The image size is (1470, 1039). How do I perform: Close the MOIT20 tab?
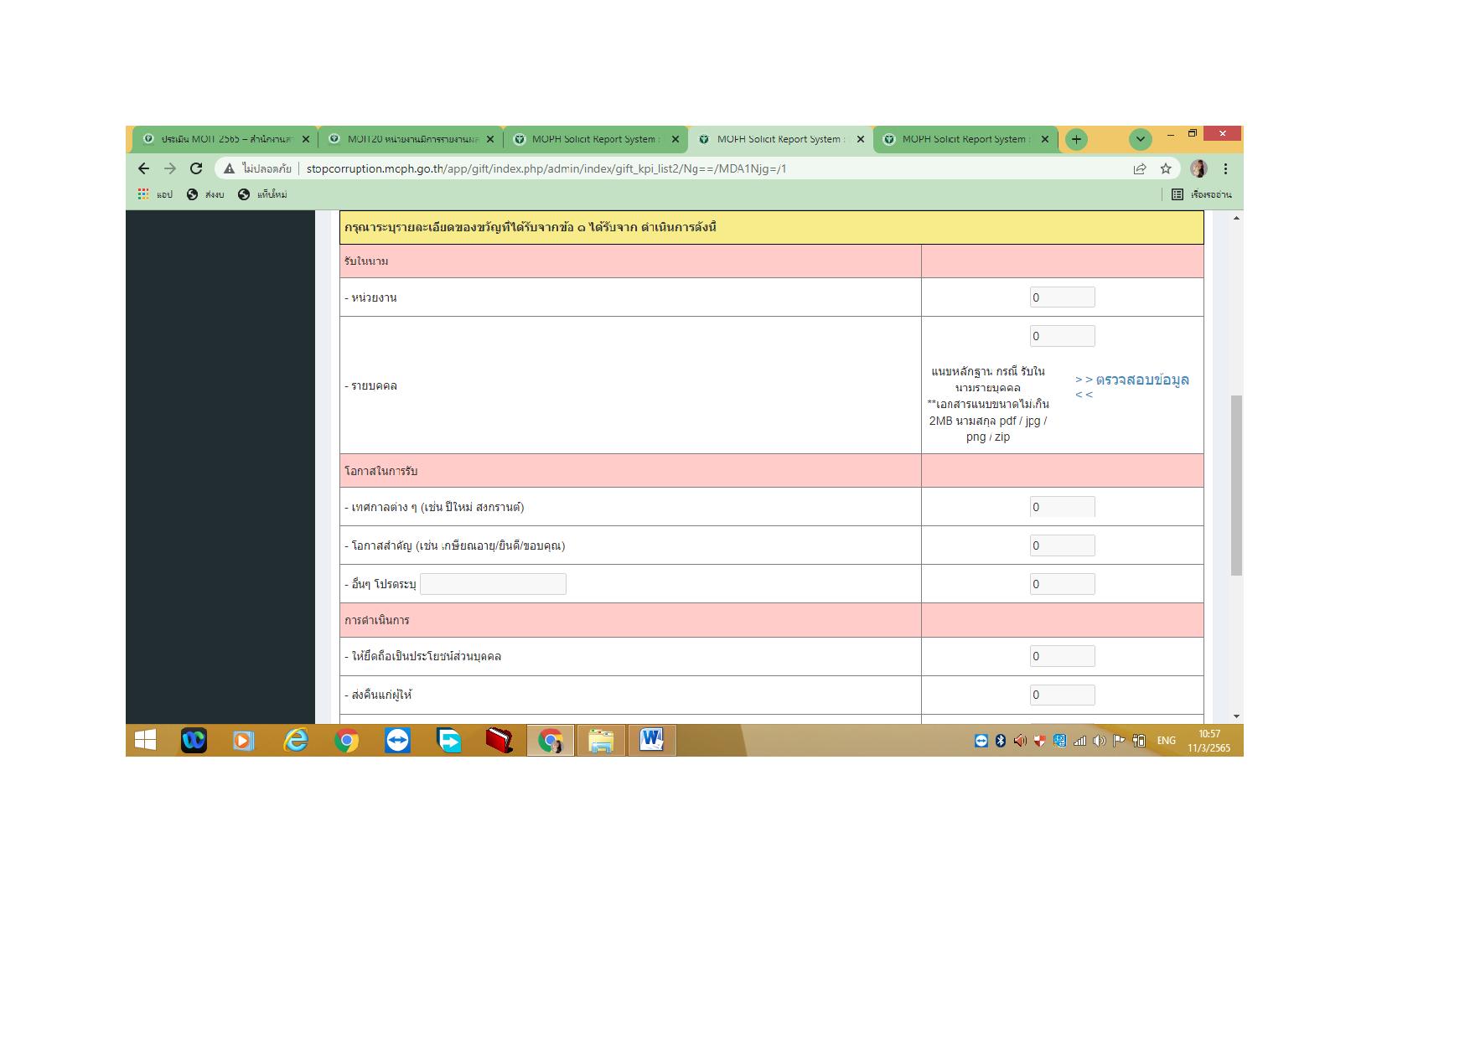490,139
